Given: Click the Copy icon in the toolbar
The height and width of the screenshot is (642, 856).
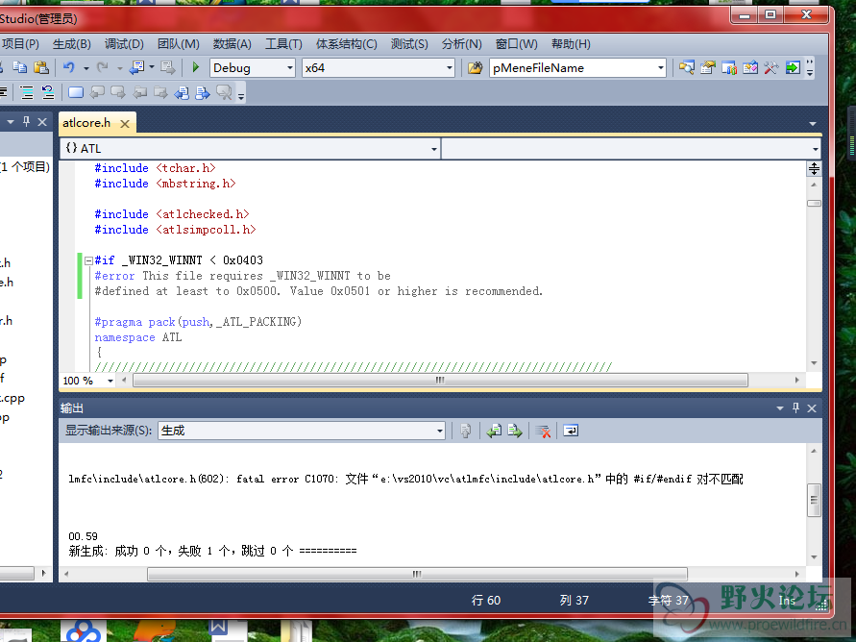Looking at the screenshot, I should pyautogui.click(x=19, y=67).
